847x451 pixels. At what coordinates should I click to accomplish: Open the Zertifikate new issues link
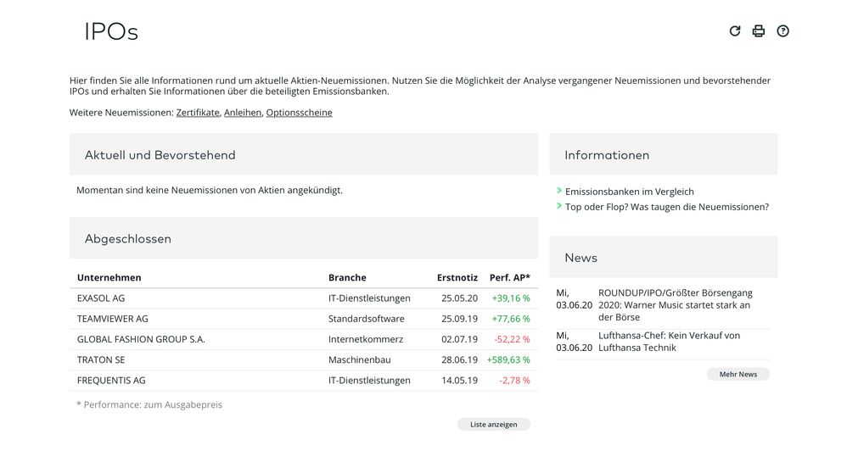(198, 113)
